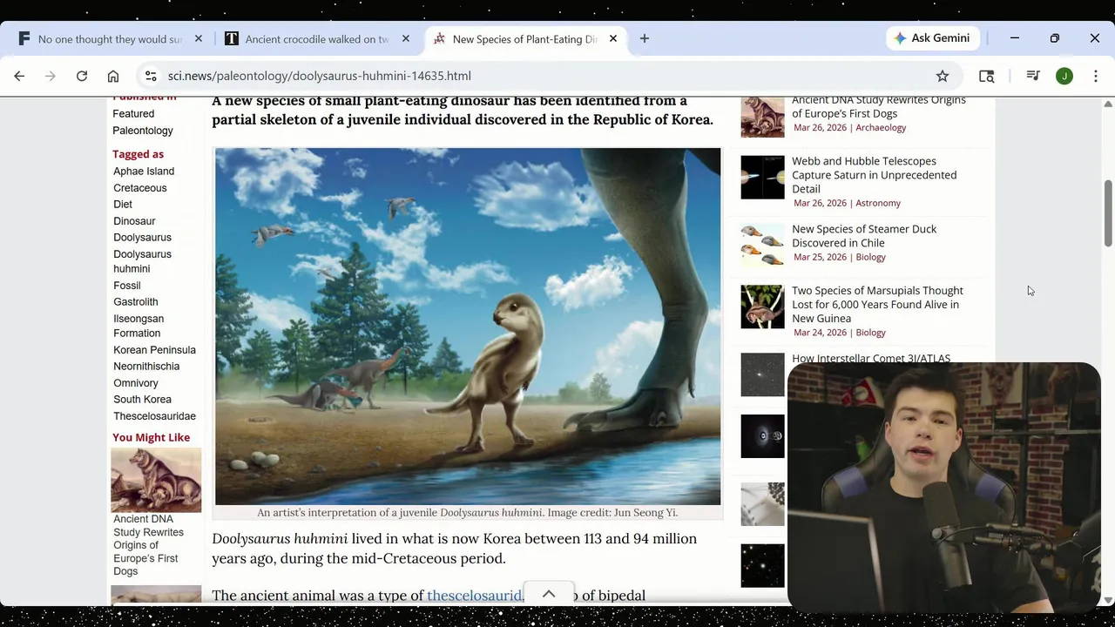Open a new tab with plus
This screenshot has width=1115, height=627.
[645, 38]
